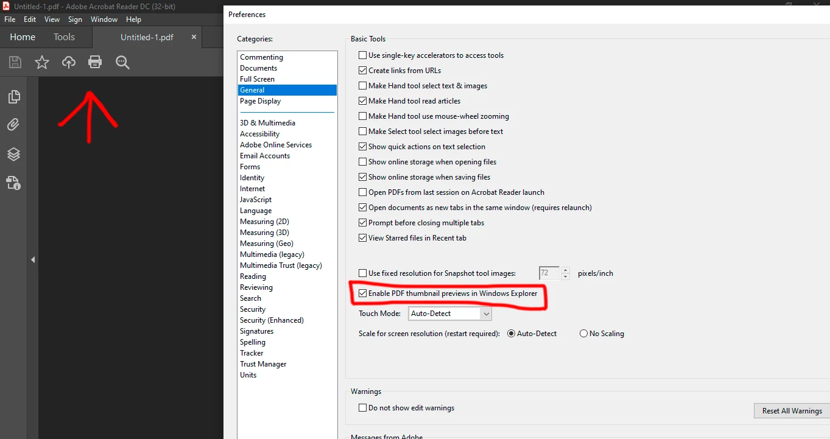The image size is (830, 439).
Task: Switch to the Tools tab
Action: click(x=64, y=37)
